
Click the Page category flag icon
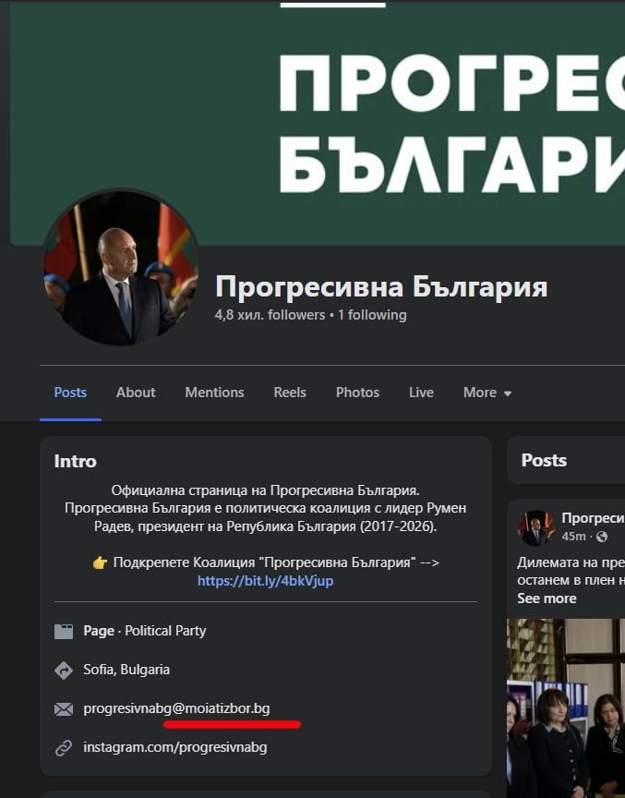coord(64,631)
